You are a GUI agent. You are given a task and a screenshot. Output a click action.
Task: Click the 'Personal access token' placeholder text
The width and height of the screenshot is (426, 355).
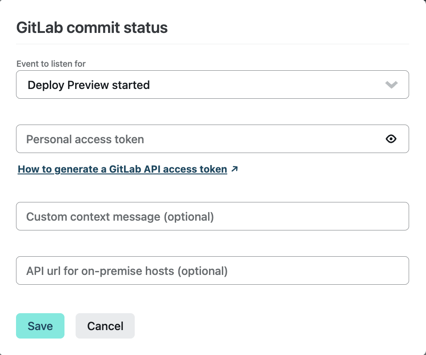click(x=85, y=139)
